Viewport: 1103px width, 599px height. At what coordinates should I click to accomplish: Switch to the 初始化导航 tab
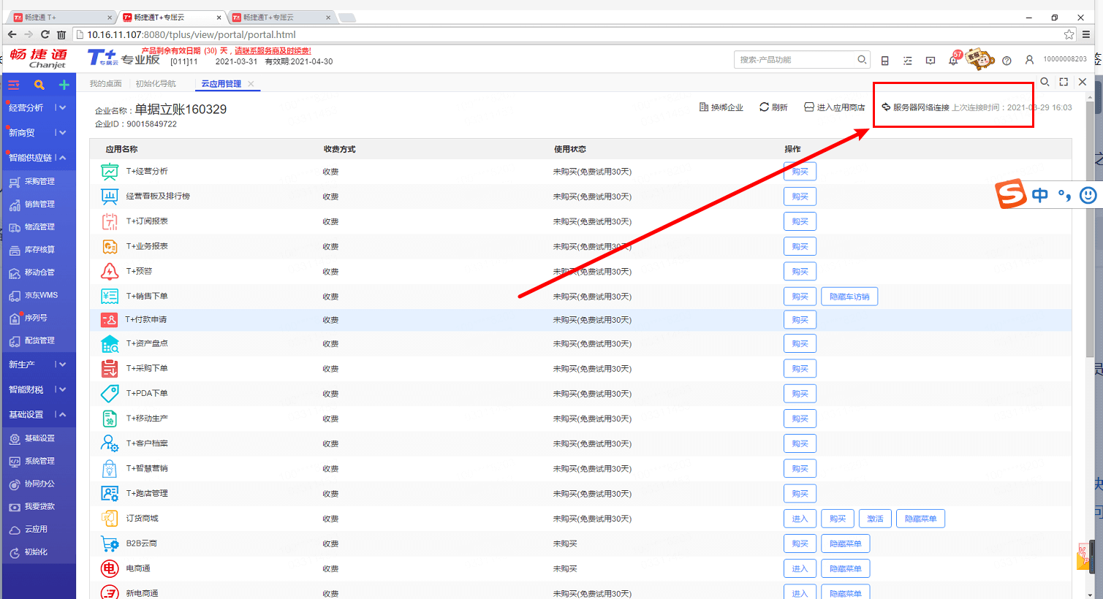[x=156, y=84]
